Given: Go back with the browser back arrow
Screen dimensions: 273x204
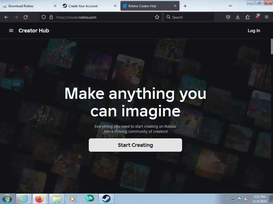Looking at the screenshot, I should (6, 17).
